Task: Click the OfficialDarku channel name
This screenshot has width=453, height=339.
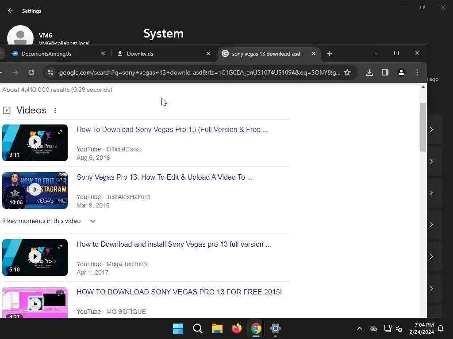Action: pyautogui.click(x=124, y=149)
